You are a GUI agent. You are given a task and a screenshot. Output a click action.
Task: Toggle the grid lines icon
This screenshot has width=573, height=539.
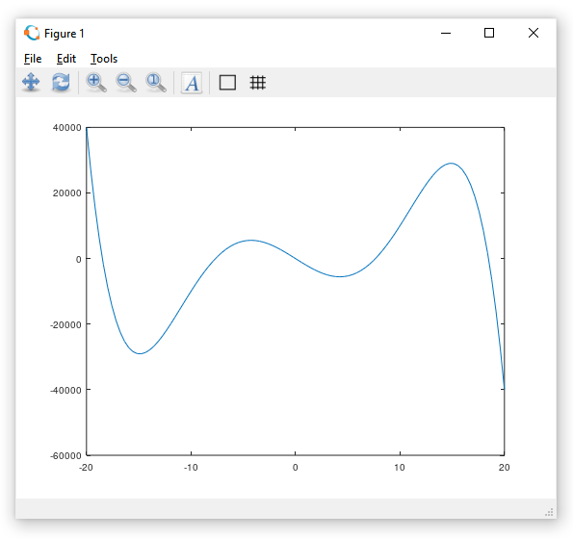coord(258,83)
